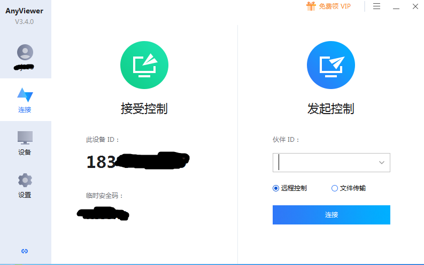
Task: Click the redacted 临时安全码 security code
Action: [103, 213]
